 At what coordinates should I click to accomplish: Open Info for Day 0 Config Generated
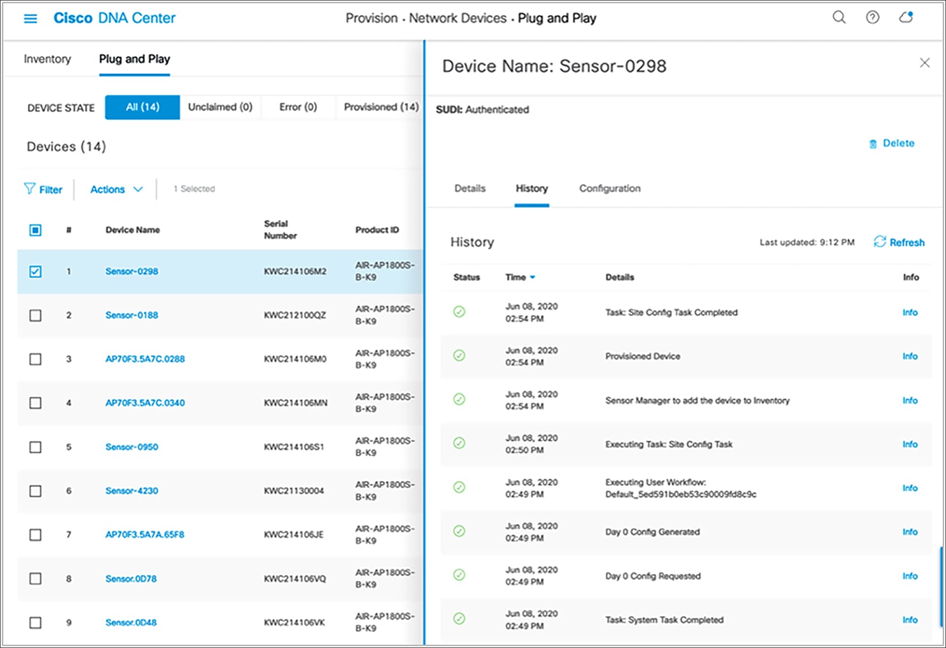[x=910, y=532]
